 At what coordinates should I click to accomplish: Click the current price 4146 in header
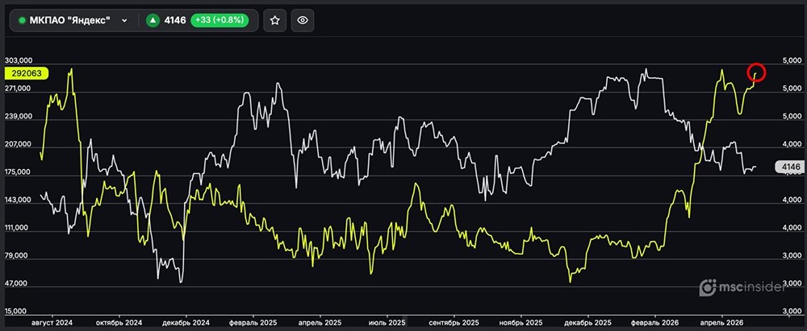pos(175,21)
